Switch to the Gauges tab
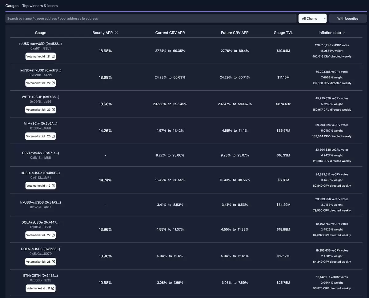The image size is (369, 298). [12, 6]
